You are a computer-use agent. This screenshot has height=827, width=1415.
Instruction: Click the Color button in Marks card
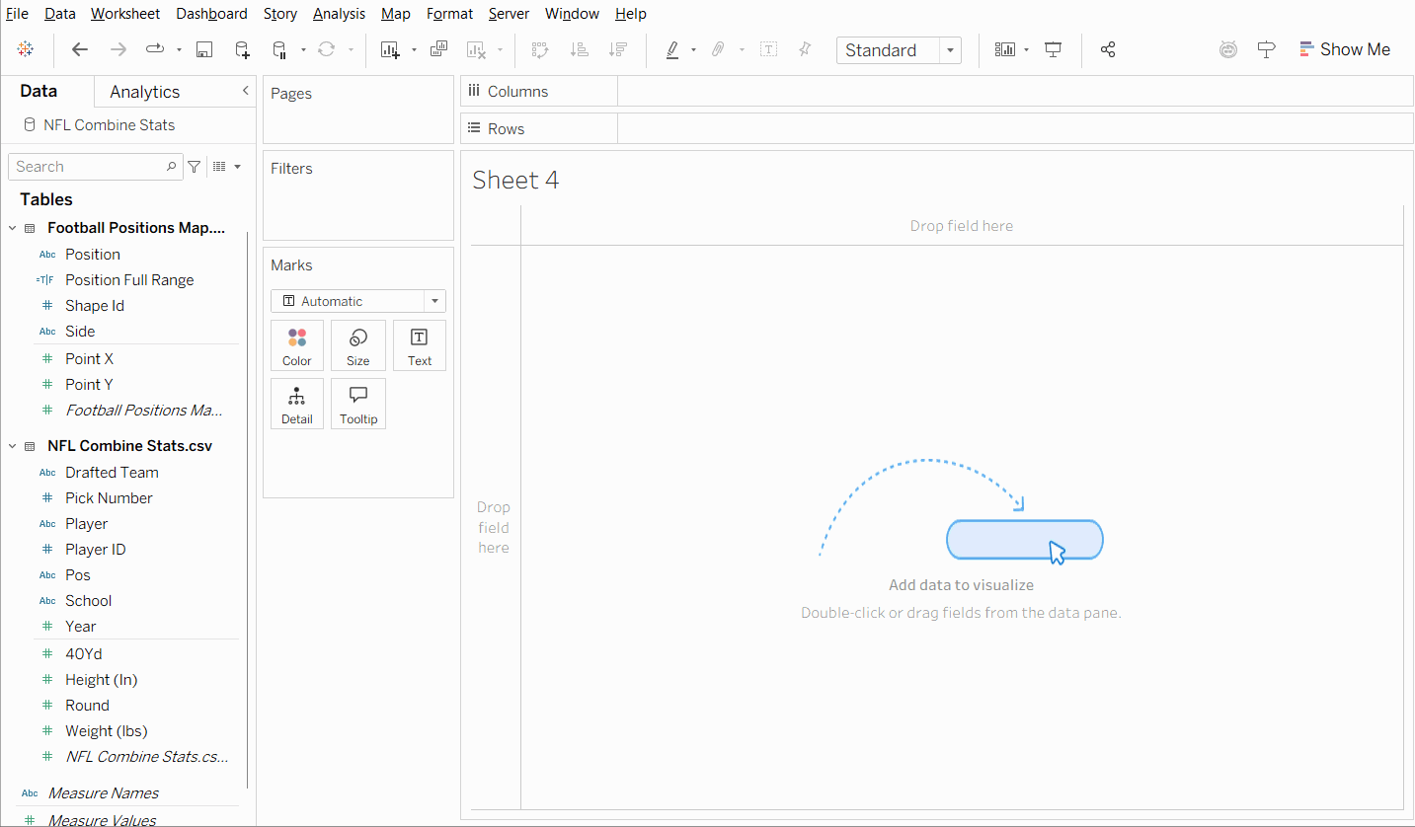(297, 345)
